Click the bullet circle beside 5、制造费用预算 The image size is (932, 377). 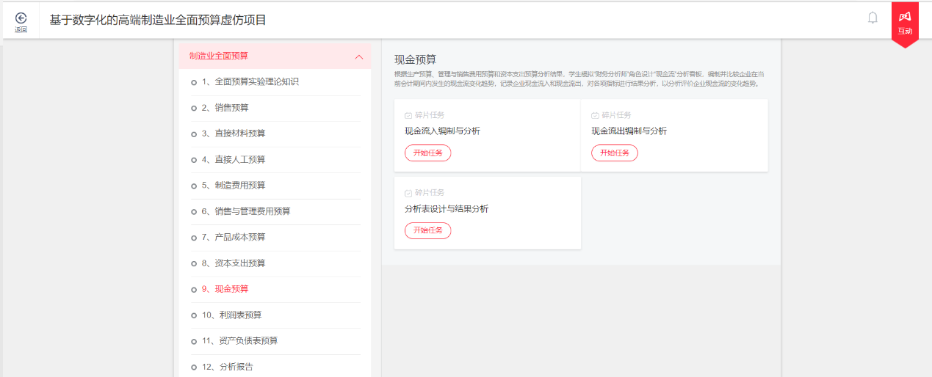(x=194, y=186)
